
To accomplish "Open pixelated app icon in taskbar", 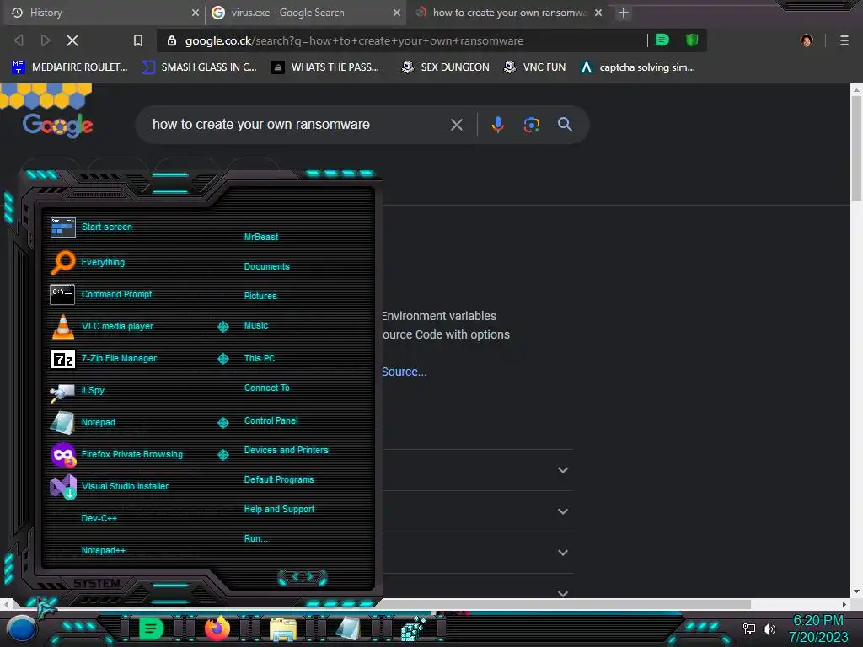I will pyautogui.click(x=413, y=629).
